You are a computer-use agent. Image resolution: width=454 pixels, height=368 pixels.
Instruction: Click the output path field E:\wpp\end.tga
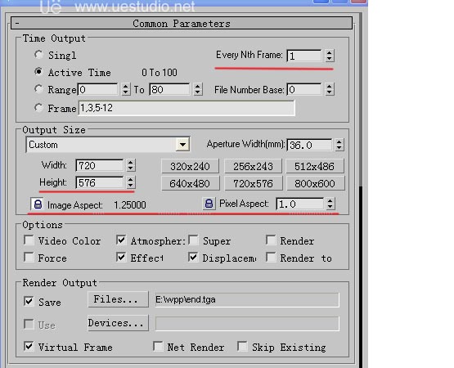click(x=247, y=299)
